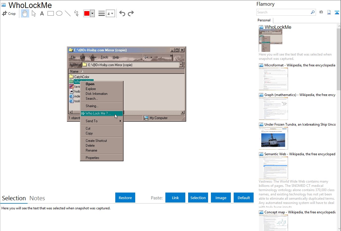Viewport: 341px width, 231px height.
Task: Click the Back arrow in the explorer toolbar
Action: [x=146, y=57]
